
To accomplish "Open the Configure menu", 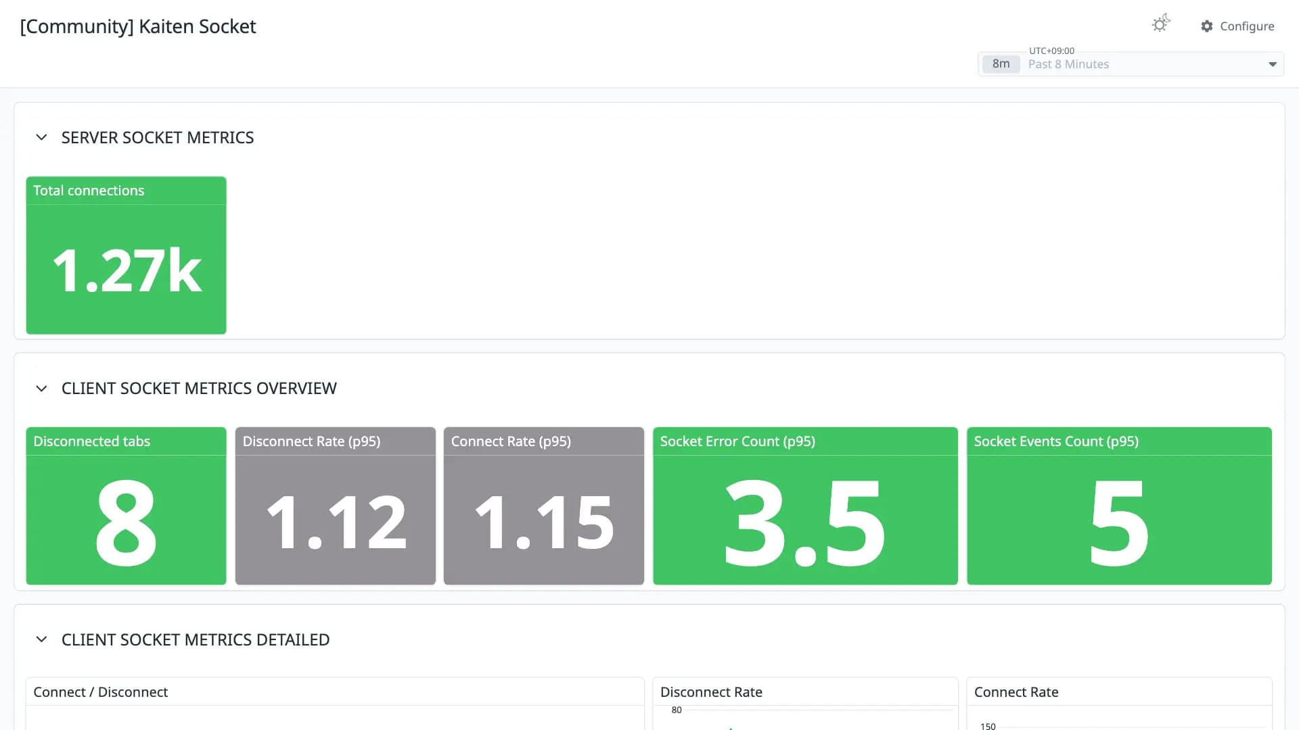I will click(1237, 26).
